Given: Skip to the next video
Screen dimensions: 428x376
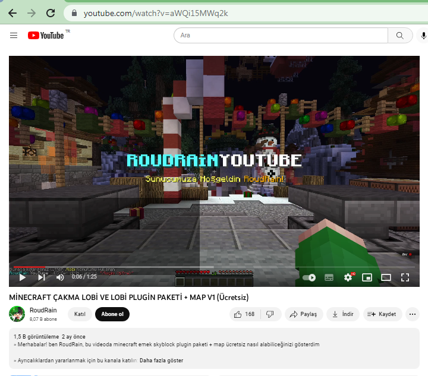Looking at the screenshot, I should pos(42,277).
